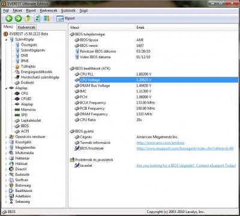The width and height of the screenshot is (240, 216).
Task: Expand the DirectX node
Action: pos(6,169)
